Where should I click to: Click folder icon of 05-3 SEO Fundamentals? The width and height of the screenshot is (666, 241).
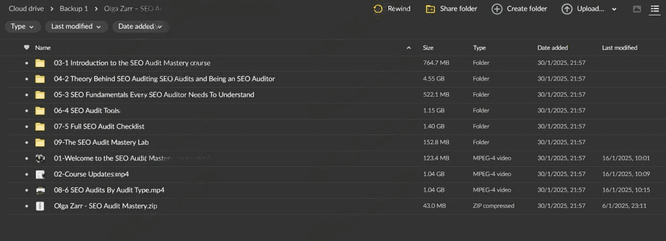click(x=40, y=95)
